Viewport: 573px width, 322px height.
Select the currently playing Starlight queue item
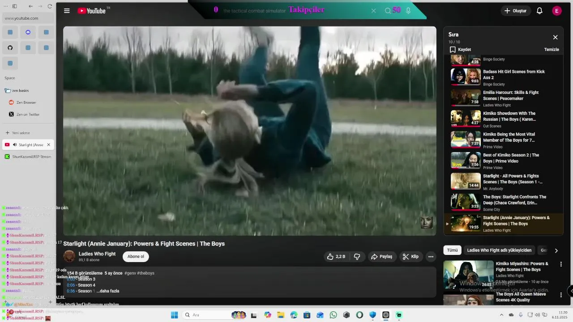(x=505, y=223)
